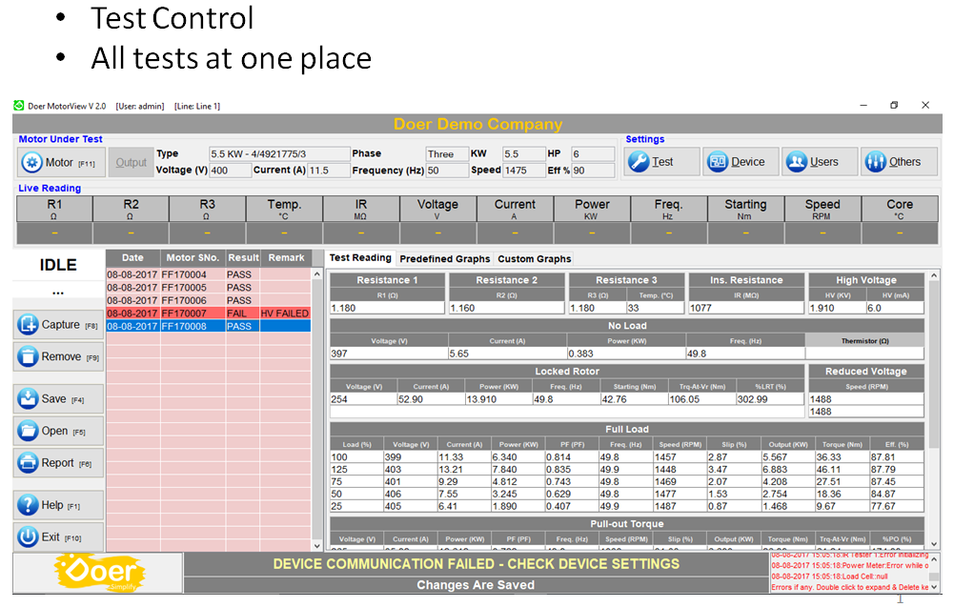Switch to the Custom Graphs tab
The image size is (954, 607).
535,259
